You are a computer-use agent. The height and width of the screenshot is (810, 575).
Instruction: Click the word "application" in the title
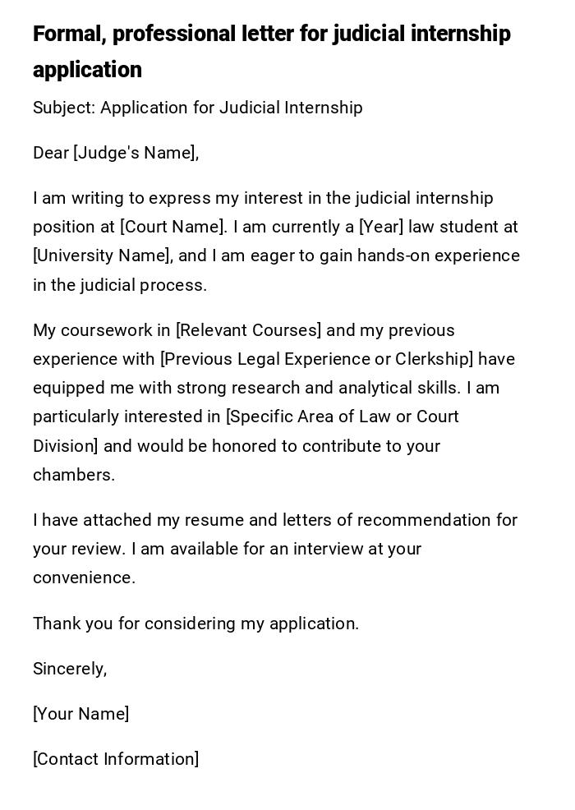(87, 70)
